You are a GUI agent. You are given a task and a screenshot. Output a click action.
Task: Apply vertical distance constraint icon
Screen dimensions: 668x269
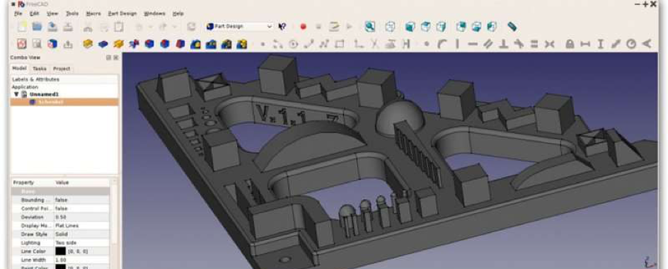coord(601,44)
